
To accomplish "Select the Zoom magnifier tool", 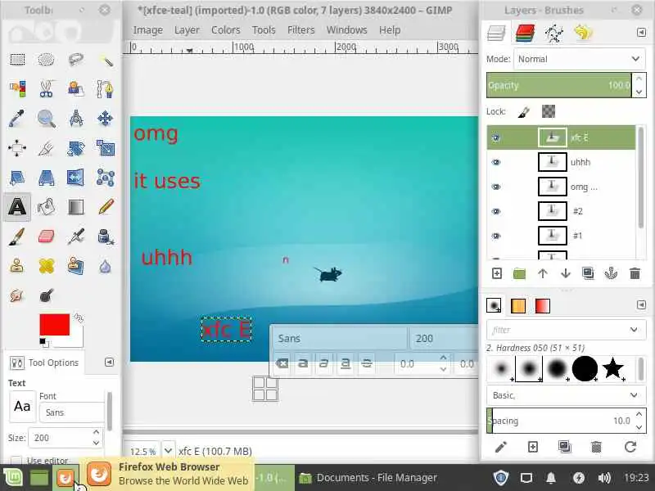I will [x=46, y=119].
